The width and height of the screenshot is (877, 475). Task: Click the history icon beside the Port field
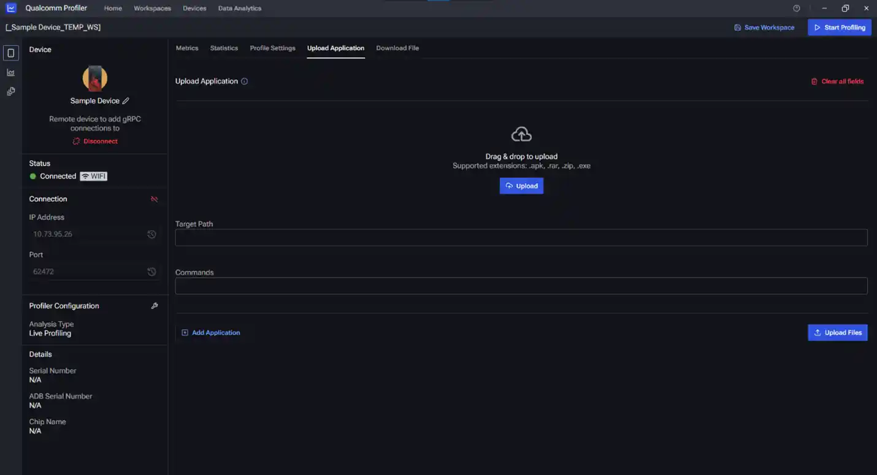151,272
